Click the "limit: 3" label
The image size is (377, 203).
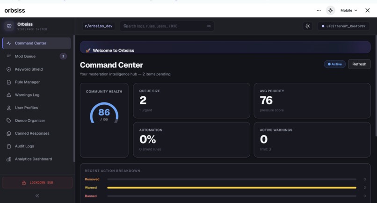(x=265, y=149)
